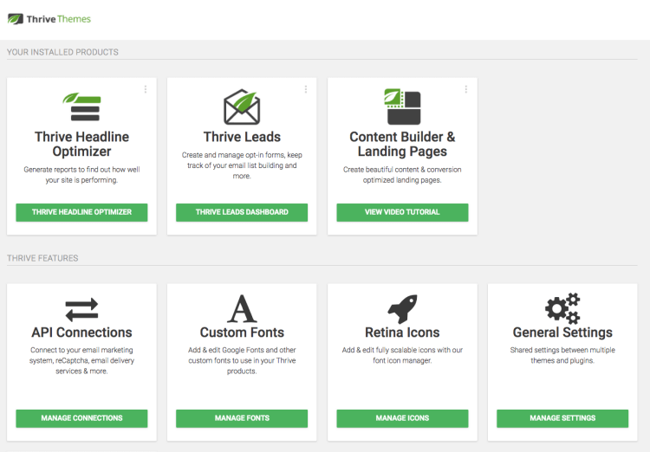Open the three-dot menu on Thrive Headline Optimizer card
The width and height of the screenshot is (650, 452).
146,89
